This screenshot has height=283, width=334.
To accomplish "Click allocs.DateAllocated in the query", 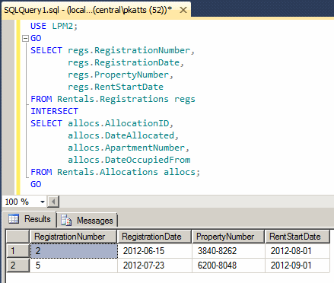I will [x=121, y=135].
